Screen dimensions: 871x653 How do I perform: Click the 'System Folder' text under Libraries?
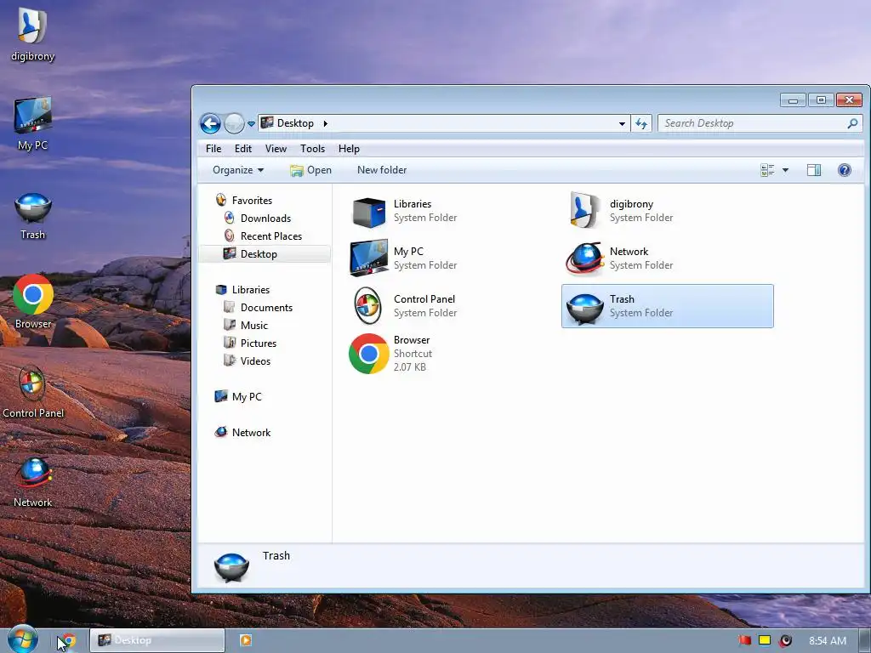point(425,218)
